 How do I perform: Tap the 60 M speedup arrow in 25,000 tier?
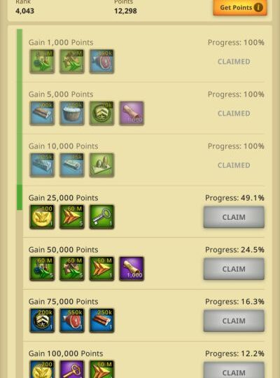point(72,217)
